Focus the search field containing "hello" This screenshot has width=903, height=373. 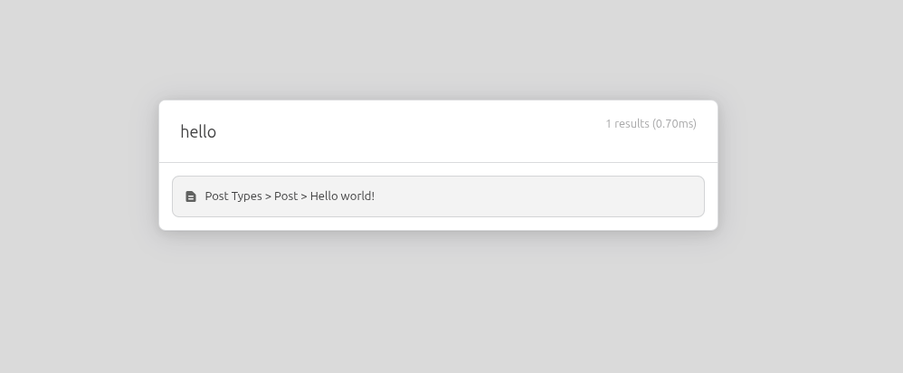(x=380, y=131)
